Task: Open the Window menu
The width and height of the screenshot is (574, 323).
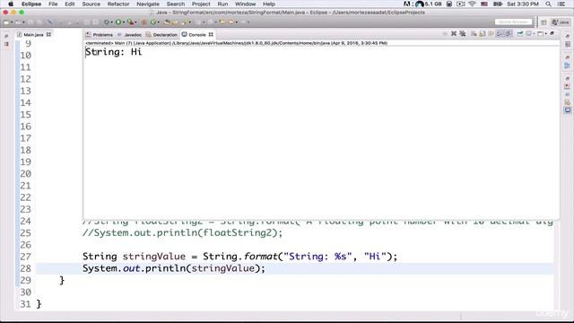Action: click(x=245, y=4)
